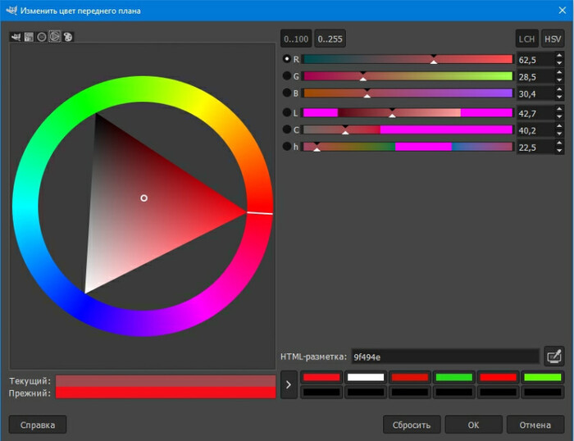The height and width of the screenshot is (441, 574).
Task: Click the C value field 40,2
Action: click(535, 130)
